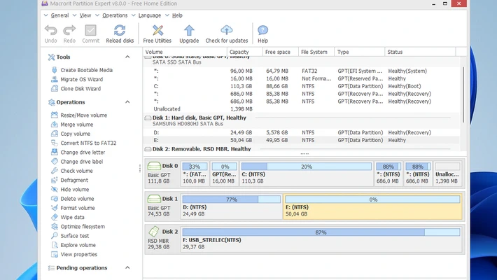This screenshot has height=280, width=497.
Task: Collapse the Pending operations section
Action: pos(127,267)
